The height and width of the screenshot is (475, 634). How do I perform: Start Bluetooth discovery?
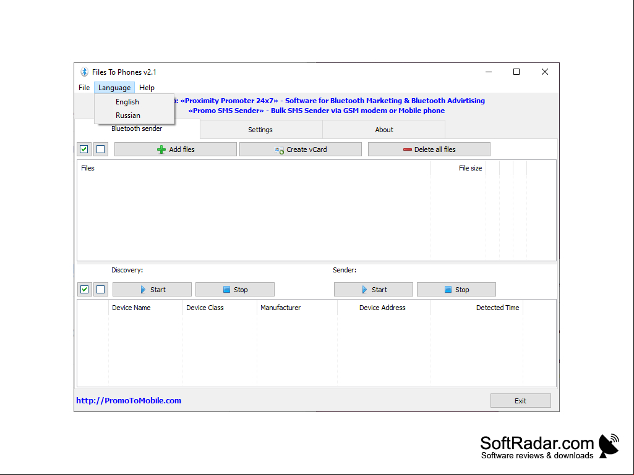[152, 289]
